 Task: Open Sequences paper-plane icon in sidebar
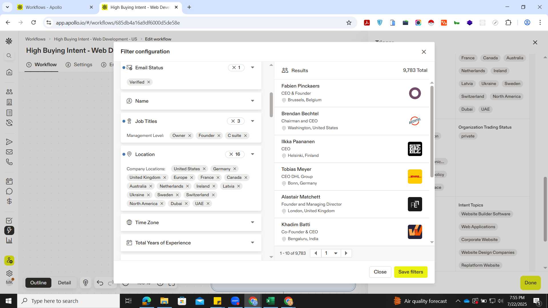[9, 142]
